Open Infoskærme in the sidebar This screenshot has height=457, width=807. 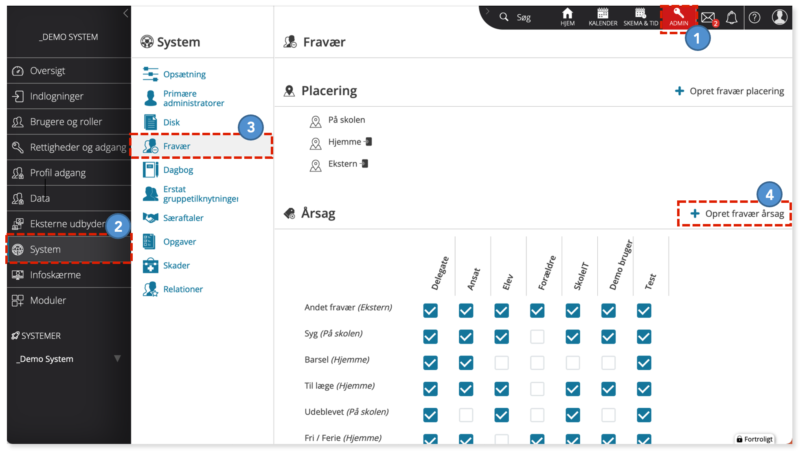(x=69, y=275)
